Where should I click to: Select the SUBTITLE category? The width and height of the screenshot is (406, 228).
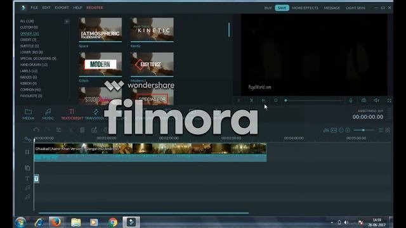click(x=30, y=46)
